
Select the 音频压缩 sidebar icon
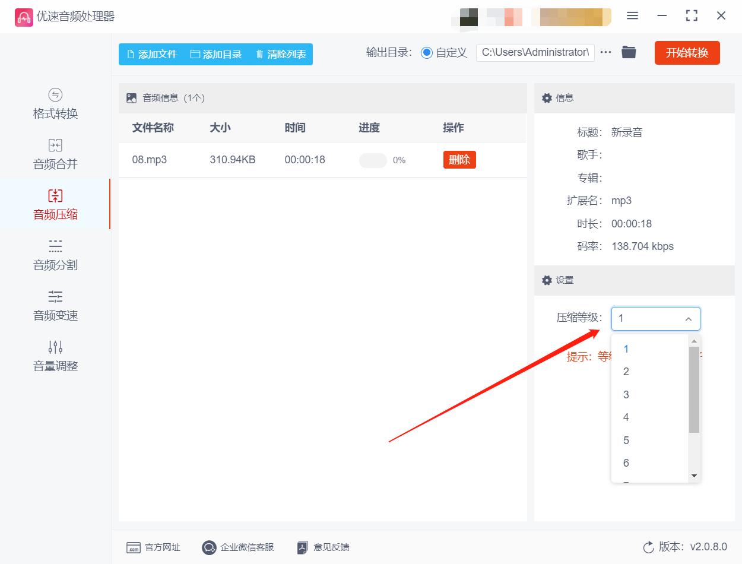(55, 204)
